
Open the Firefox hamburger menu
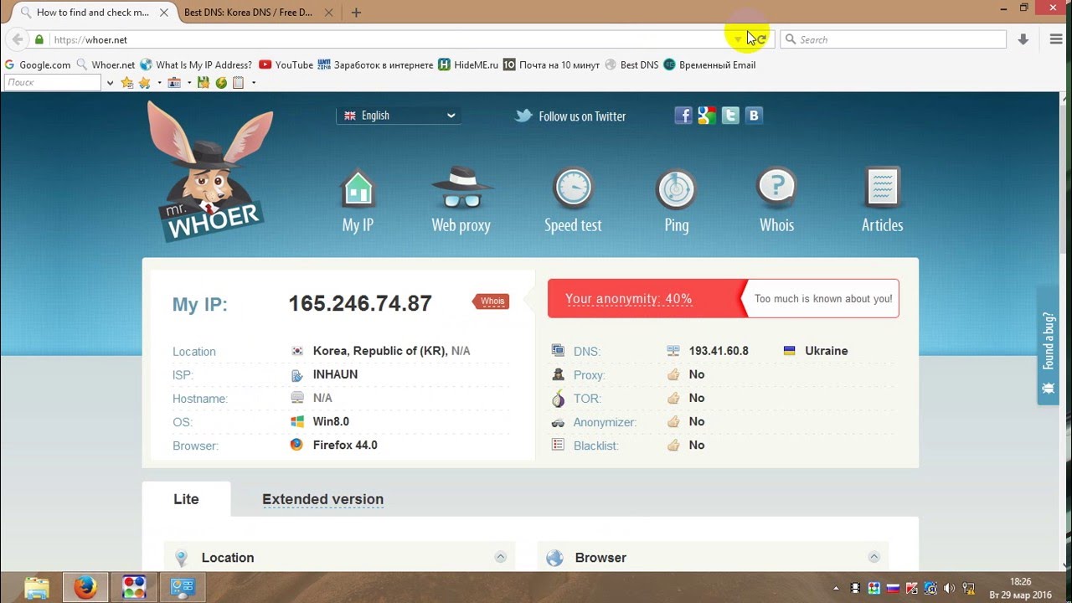coord(1056,39)
